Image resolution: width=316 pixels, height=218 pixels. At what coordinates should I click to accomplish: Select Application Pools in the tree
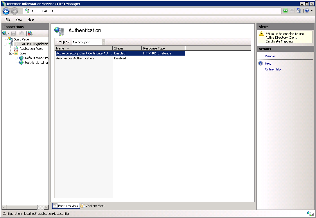pyautogui.click(x=31, y=49)
